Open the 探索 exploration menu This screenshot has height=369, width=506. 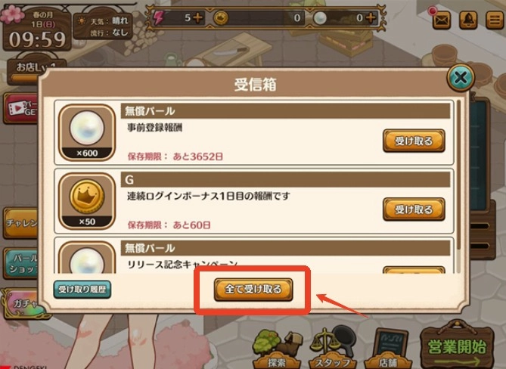pos(277,349)
